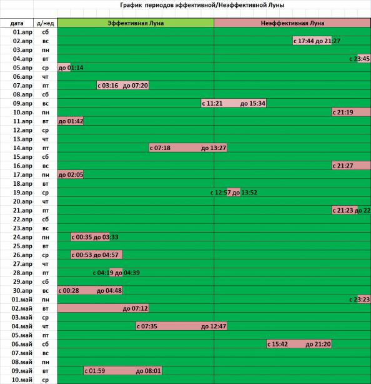The width and height of the screenshot is (371, 384).
Task: Click the 'д/нед' column header
Action: click(x=45, y=23)
